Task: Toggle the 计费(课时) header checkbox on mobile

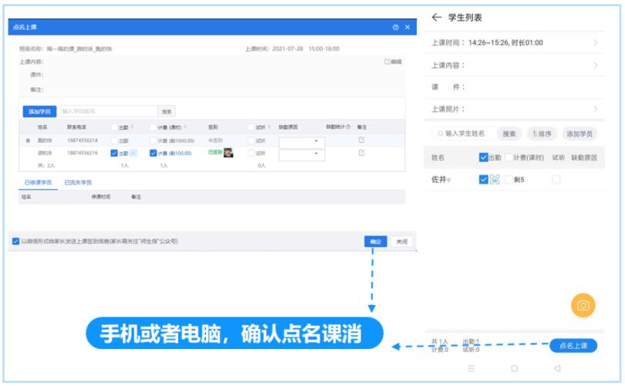Action: point(508,157)
